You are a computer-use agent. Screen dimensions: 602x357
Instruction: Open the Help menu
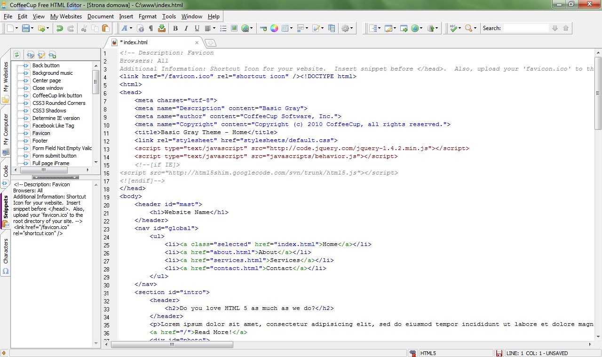tap(214, 16)
